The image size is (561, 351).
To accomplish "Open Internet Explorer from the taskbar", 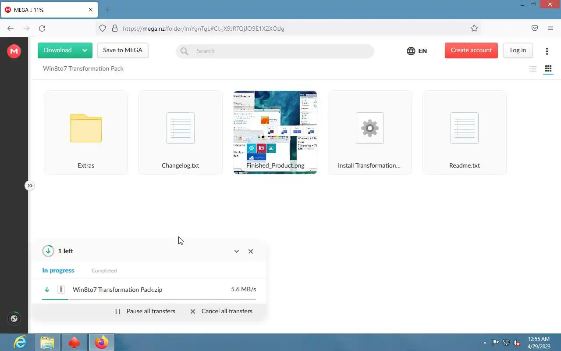I will (20, 342).
